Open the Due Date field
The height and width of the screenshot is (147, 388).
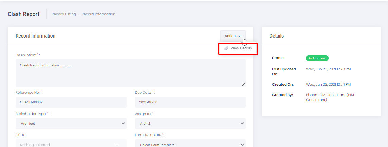pos(190,102)
